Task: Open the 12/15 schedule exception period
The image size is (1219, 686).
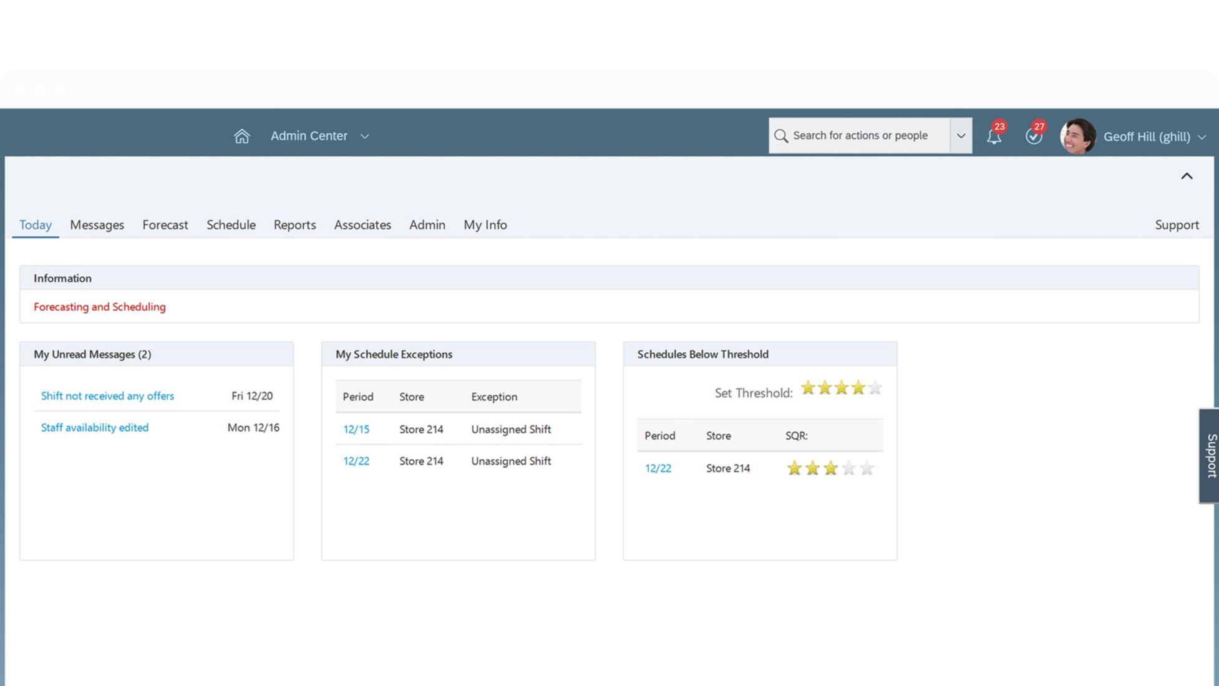Action: click(356, 429)
